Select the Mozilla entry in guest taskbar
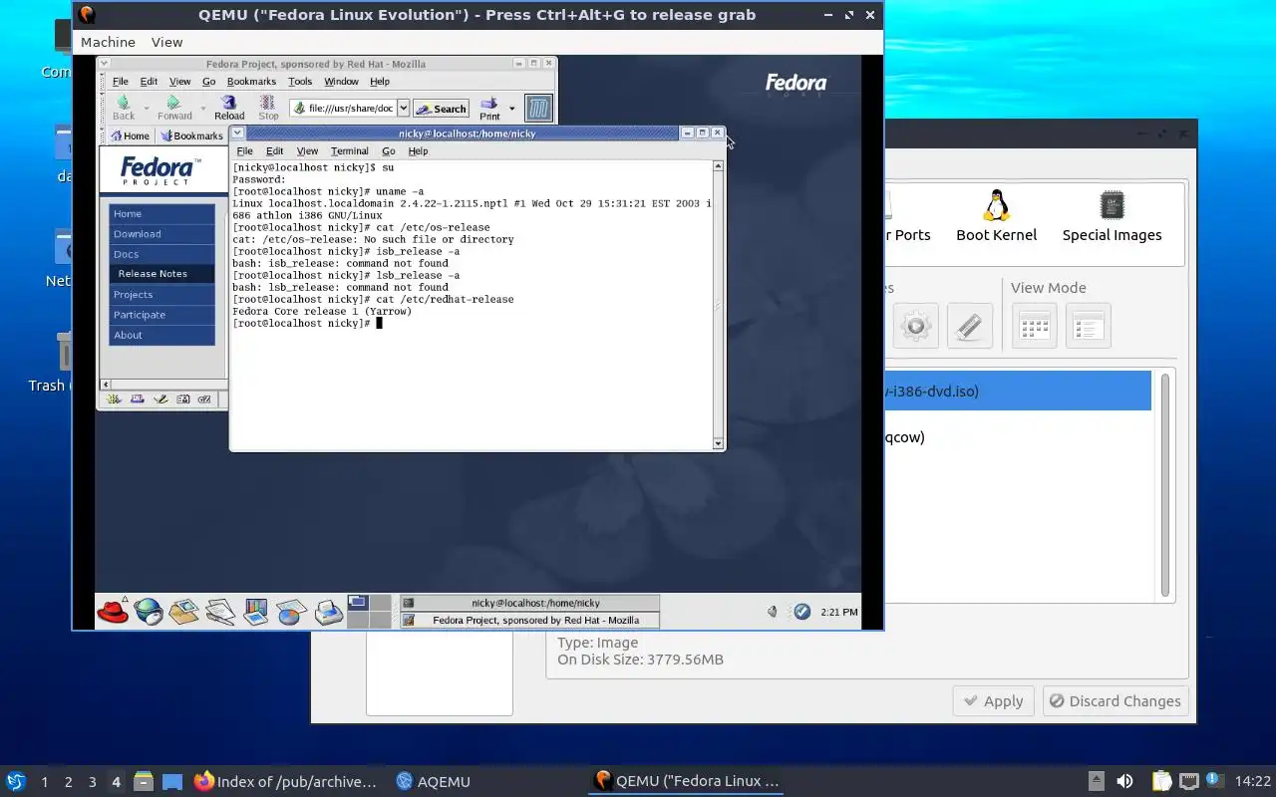The width and height of the screenshot is (1276, 797). [x=529, y=620]
